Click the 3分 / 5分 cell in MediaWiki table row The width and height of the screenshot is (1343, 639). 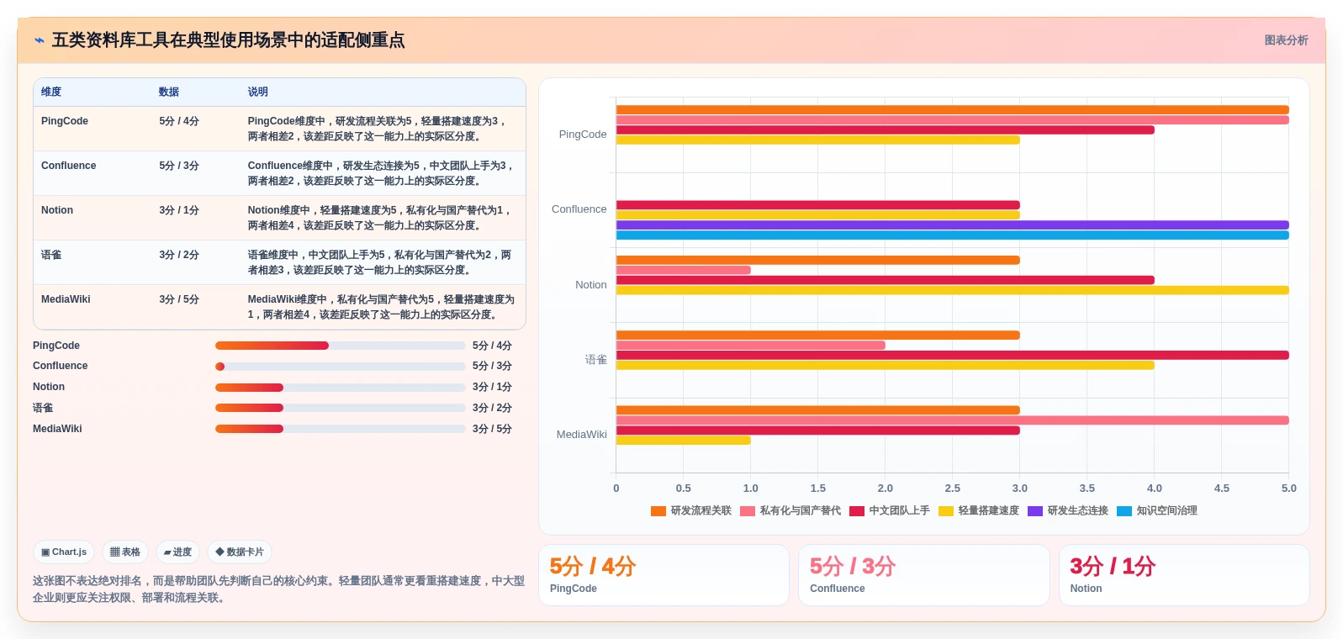pos(179,299)
